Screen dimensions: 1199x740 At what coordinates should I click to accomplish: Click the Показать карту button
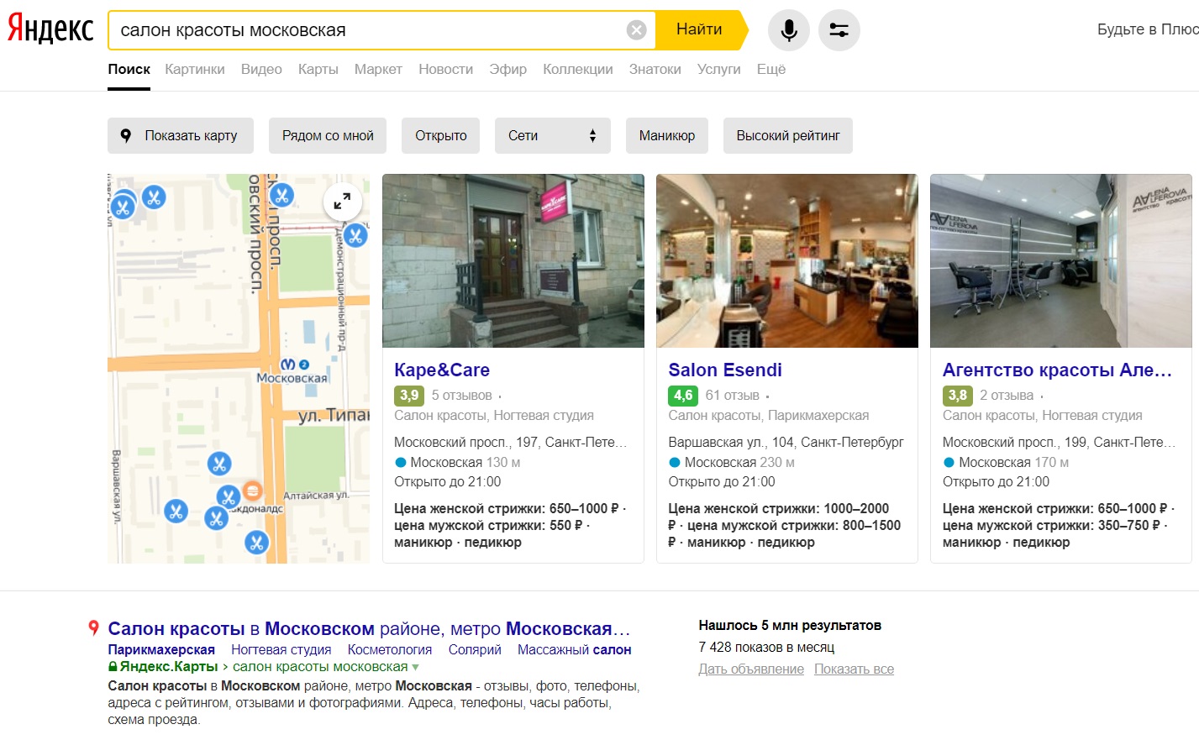[x=181, y=135]
